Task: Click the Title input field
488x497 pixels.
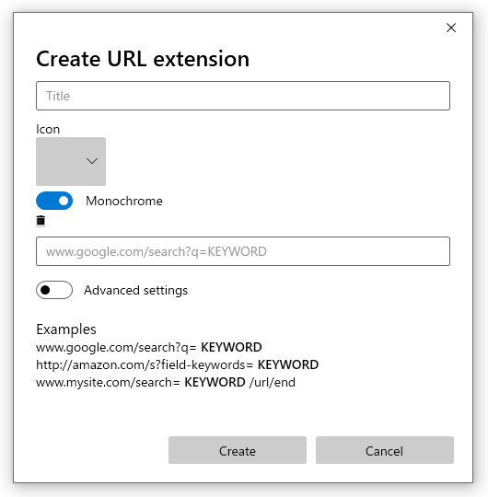Action: pos(243,96)
